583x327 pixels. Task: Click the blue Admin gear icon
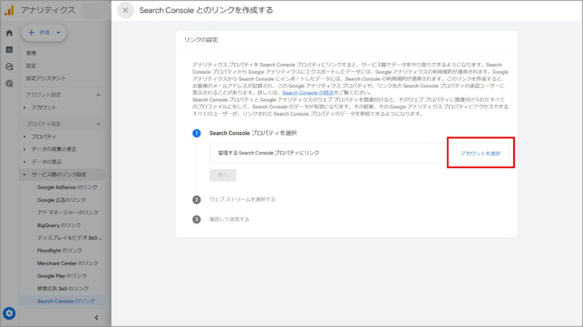(x=9, y=313)
